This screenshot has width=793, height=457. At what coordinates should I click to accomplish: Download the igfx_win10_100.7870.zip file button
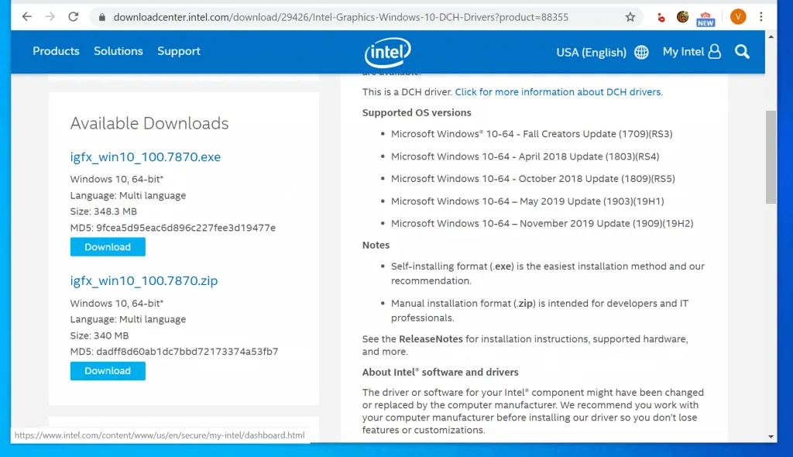(108, 371)
